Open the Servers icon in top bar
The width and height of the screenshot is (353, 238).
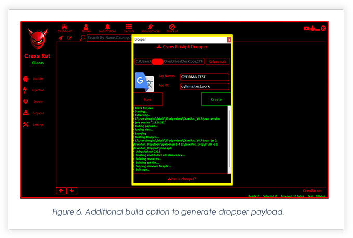128,27
